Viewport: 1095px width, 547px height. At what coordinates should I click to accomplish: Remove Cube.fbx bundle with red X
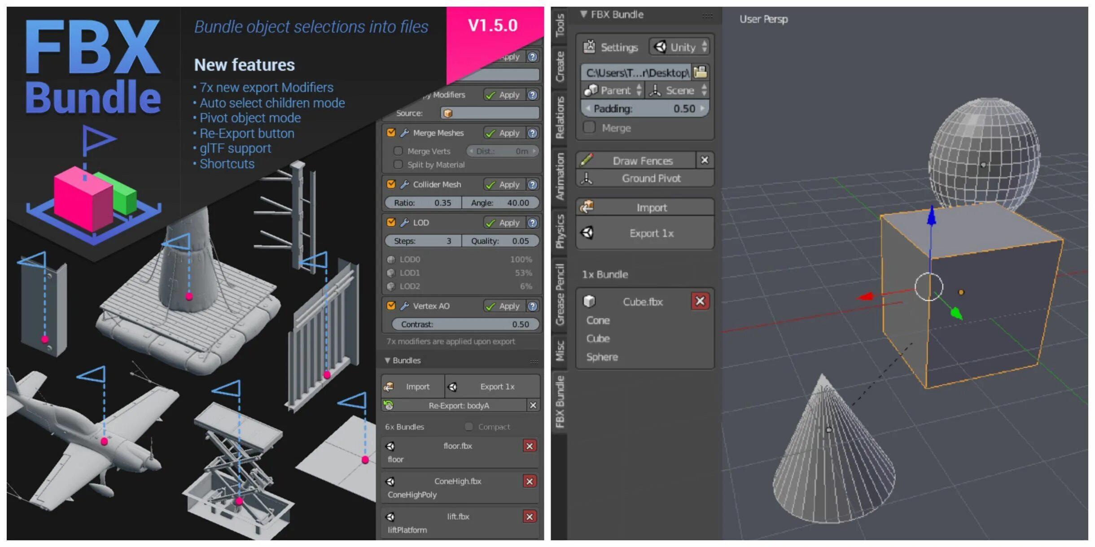[700, 301]
